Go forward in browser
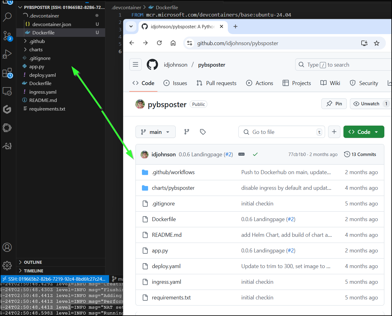 point(146,43)
